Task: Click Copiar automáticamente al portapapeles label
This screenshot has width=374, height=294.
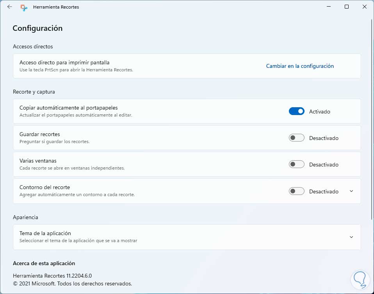Action: pyautogui.click(x=69, y=108)
